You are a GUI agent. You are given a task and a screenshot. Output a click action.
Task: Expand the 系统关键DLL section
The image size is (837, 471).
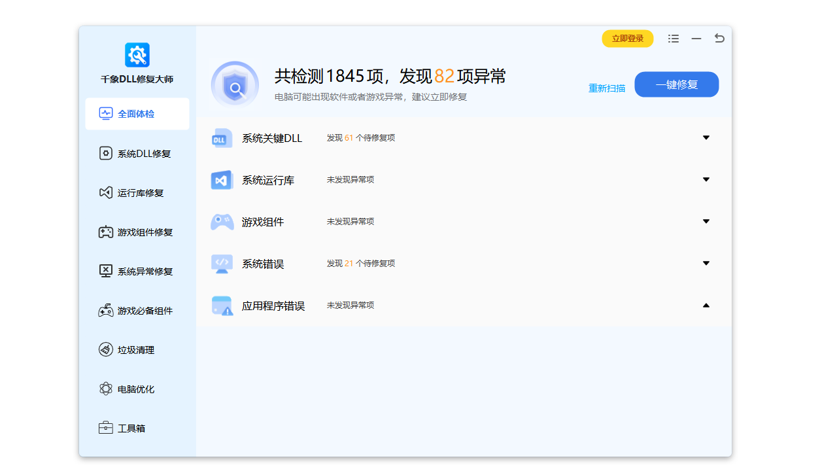point(706,137)
